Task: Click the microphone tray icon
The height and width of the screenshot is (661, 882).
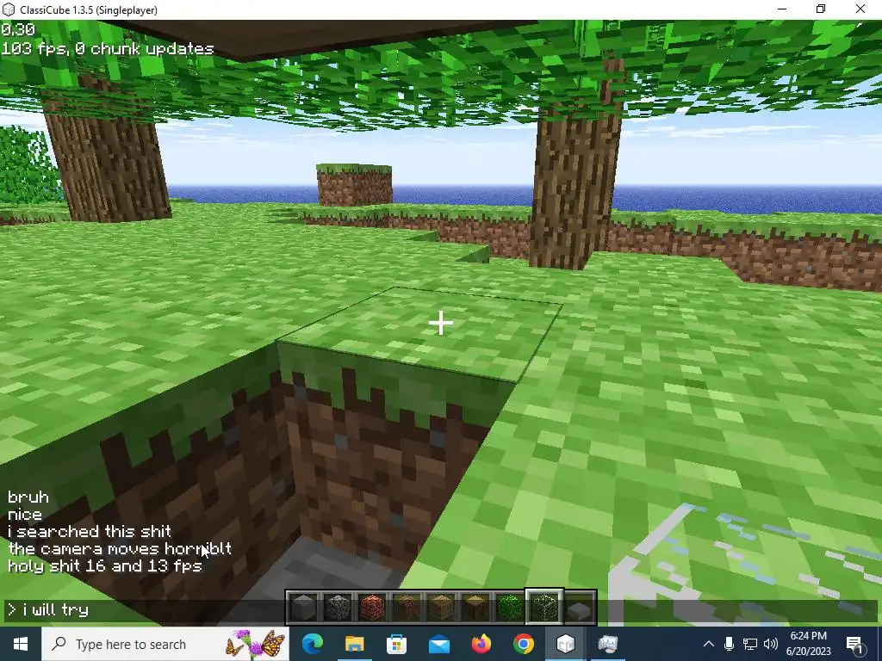Action: coord(729,644)
